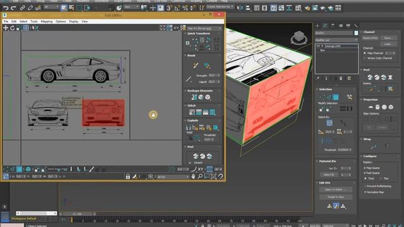Open the Edit menu in Edit UVWs
The width and height of the screenshot is (404, 227).
[x=14, y=21]
